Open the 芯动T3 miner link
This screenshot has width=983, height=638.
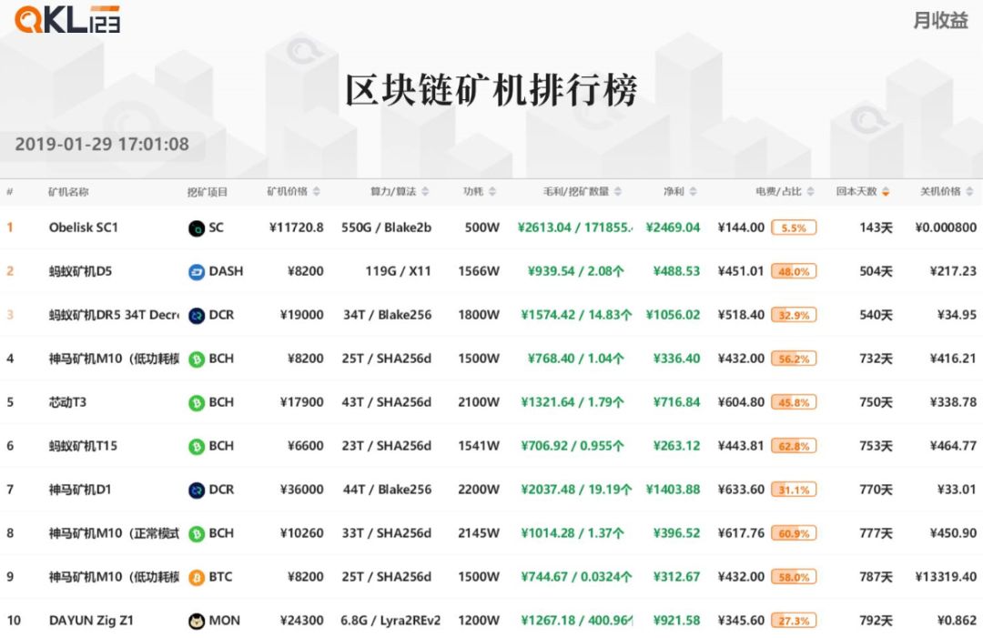click(67, 401)
